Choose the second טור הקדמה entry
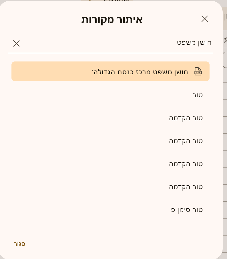The image size is (227, 259). 186,141
